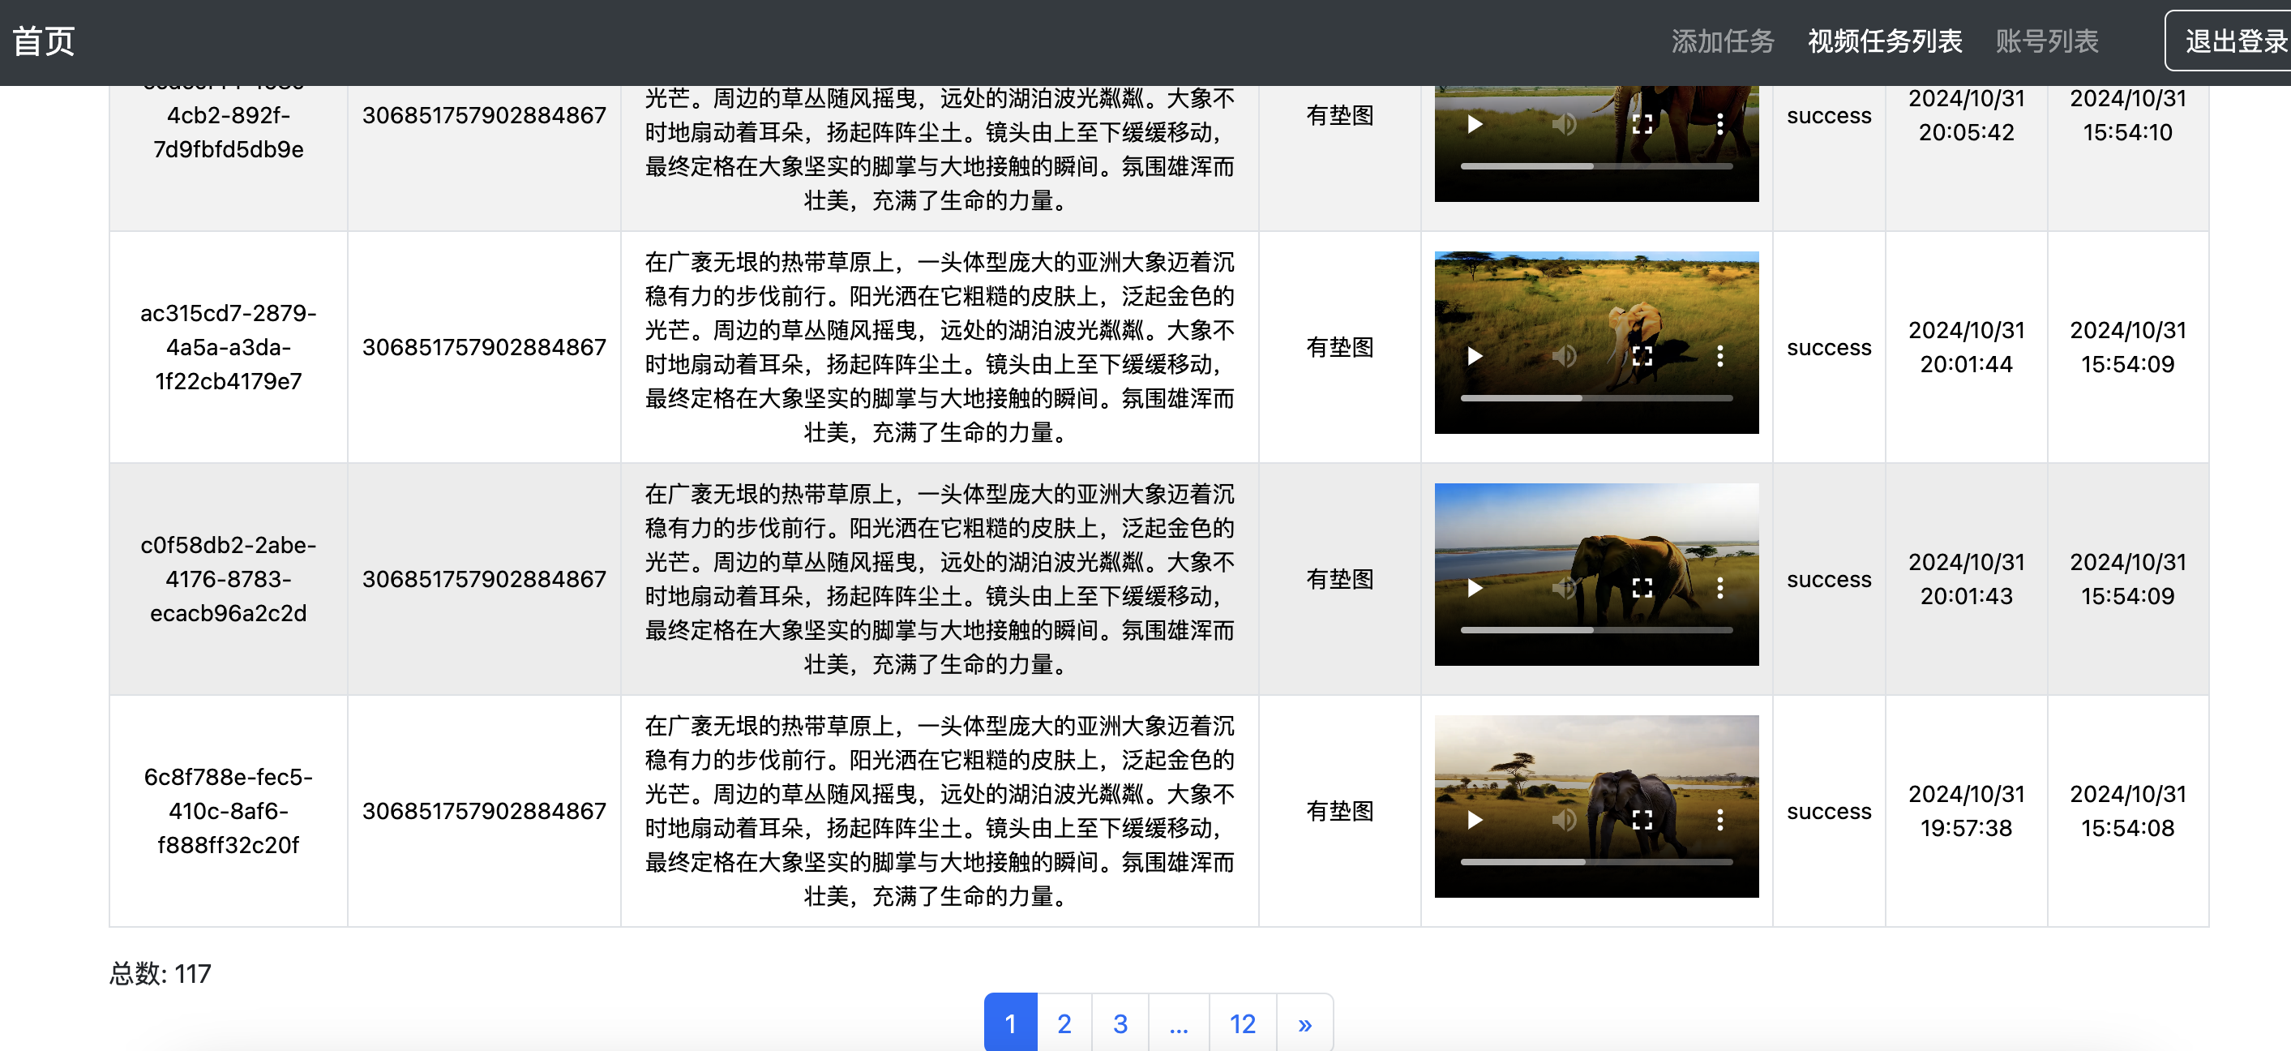Go to 首页 home link

[43, 41]
